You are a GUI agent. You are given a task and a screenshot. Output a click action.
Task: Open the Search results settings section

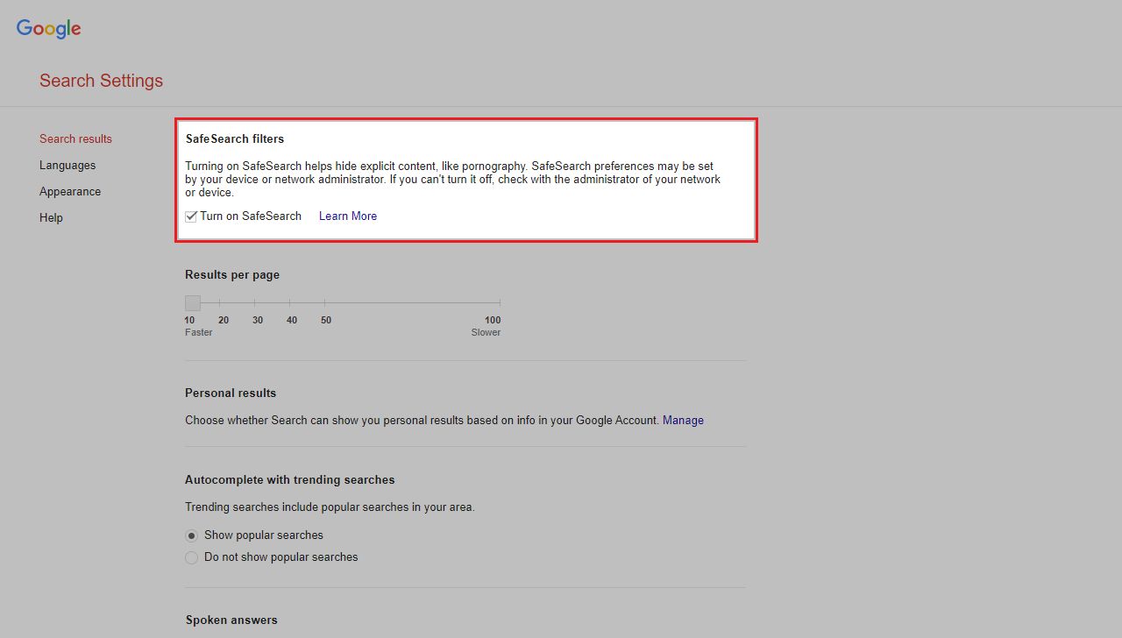tap(75, 138)
